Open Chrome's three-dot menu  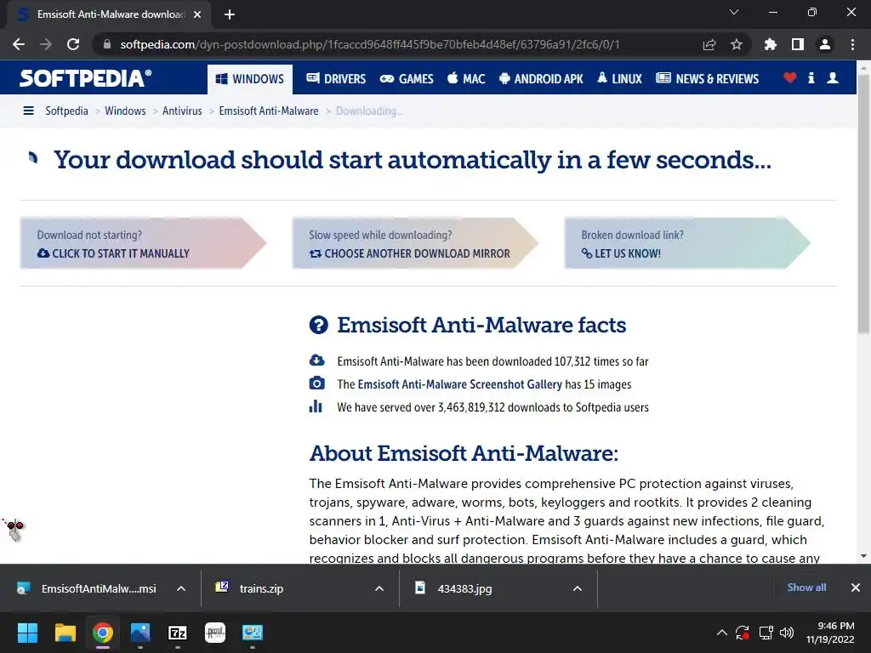[852, 44]
